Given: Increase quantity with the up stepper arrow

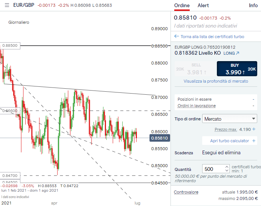Looking at the screenshot, I should [x=226, y=166].
